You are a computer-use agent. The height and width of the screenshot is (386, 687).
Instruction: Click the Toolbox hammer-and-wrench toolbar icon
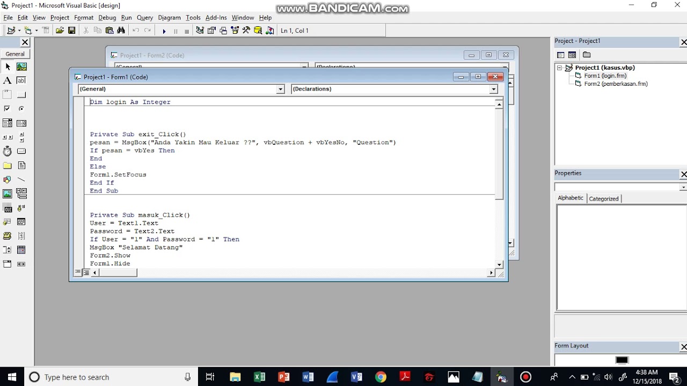[246, 31]
